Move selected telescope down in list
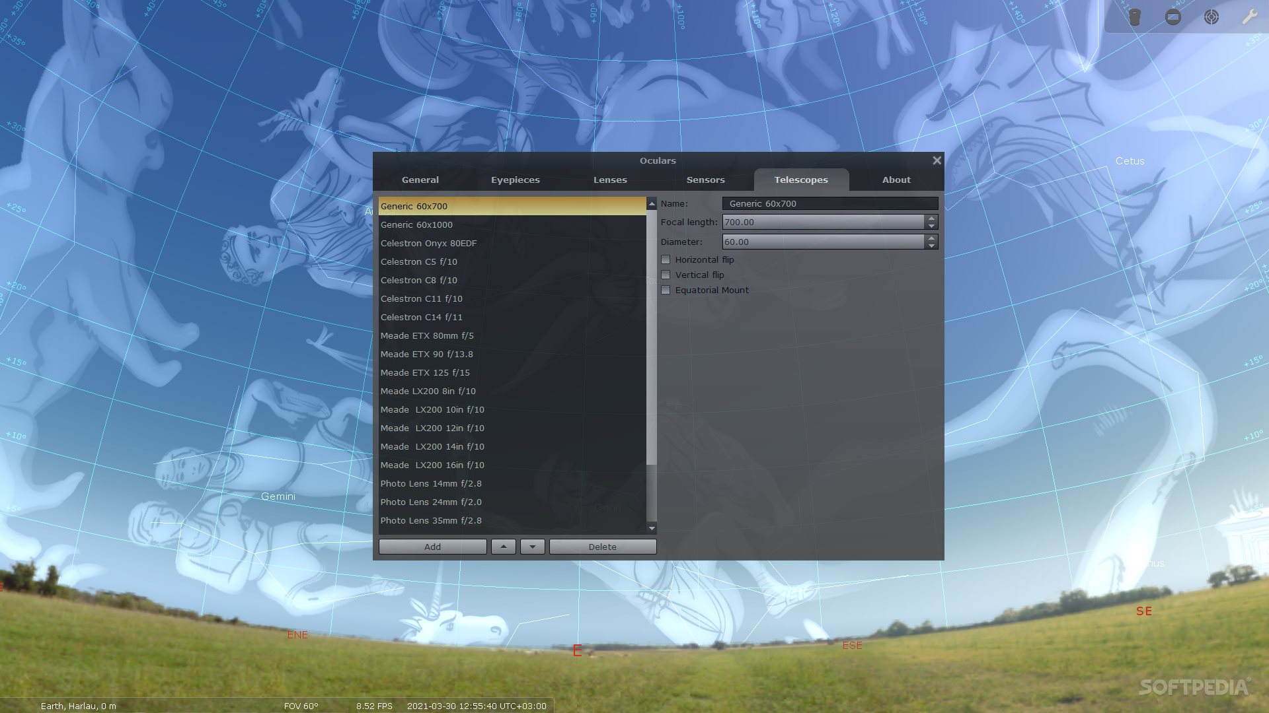 (x=532, y=547)
